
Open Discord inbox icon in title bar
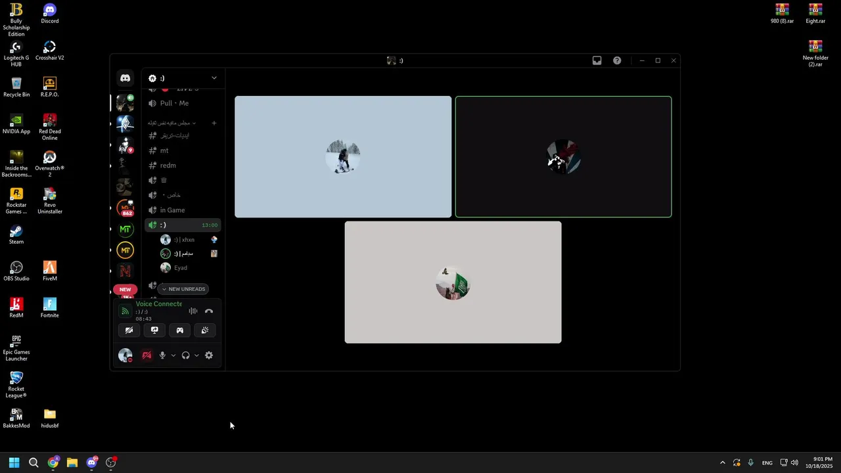click(x=597, y=60)
